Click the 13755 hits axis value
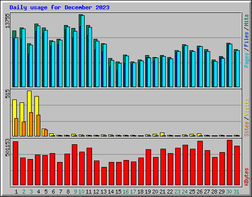 coord(7,21)
